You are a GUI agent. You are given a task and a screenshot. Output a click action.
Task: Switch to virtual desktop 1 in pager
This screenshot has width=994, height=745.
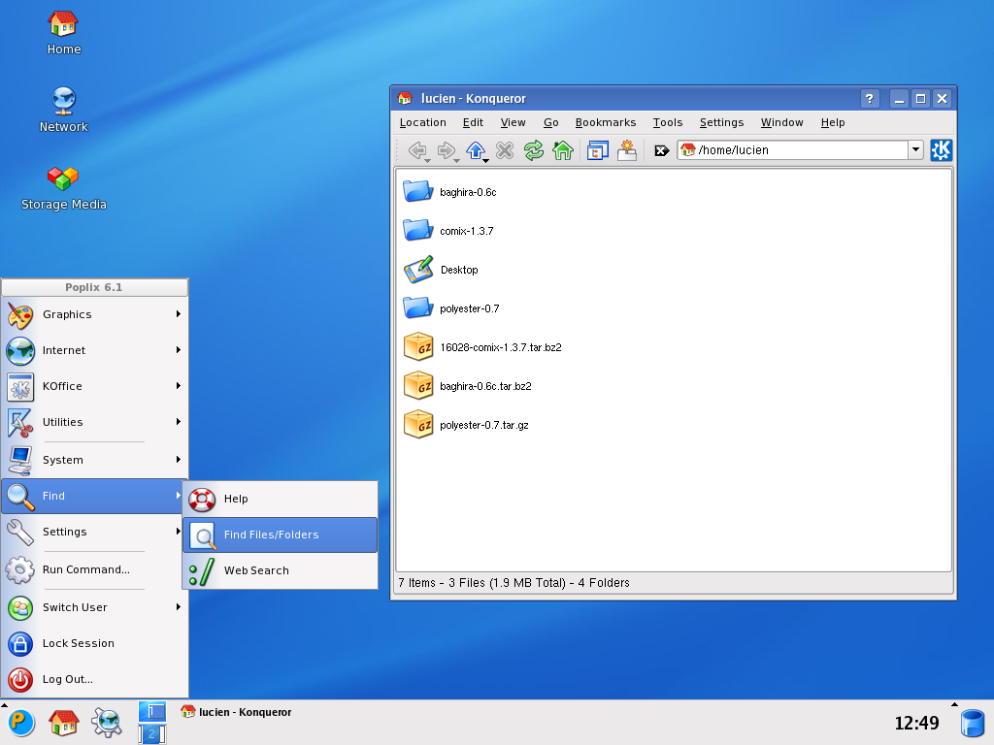point(152,711)
